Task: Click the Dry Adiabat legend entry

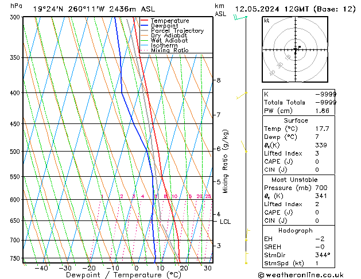Action: point(164,36)
